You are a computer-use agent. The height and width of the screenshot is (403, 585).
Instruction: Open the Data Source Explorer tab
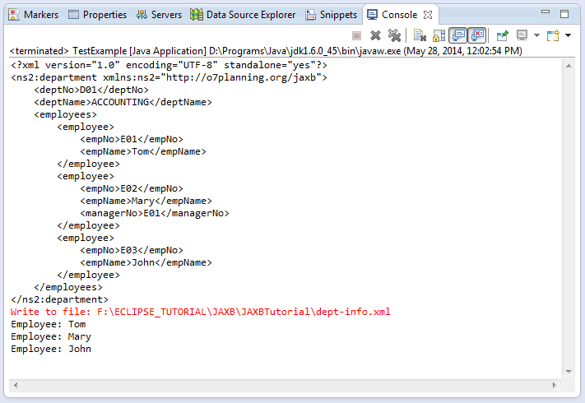[243, 15]
